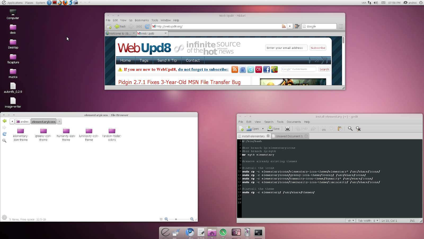
Task: Switch to Unsaved Document 1 tab
Action: [289, 136]
